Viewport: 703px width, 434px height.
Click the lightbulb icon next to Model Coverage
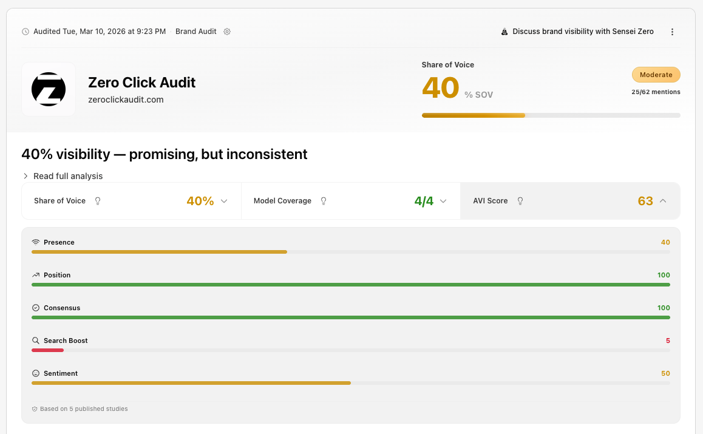pyautogui.click(x=324, y=201)
